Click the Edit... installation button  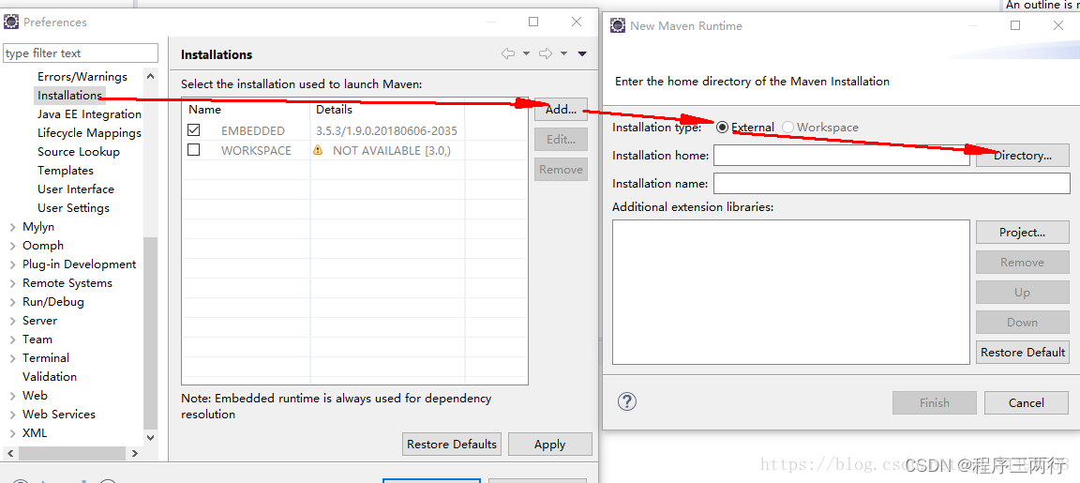pyautogui.click(x=561, y=139)
